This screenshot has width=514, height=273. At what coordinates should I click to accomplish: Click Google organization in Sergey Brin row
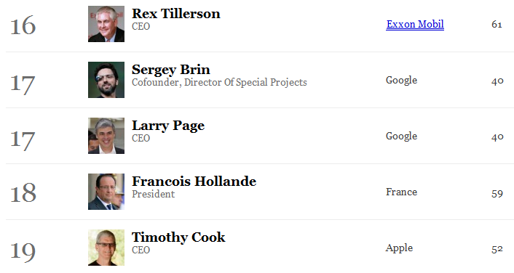(402, 81)
